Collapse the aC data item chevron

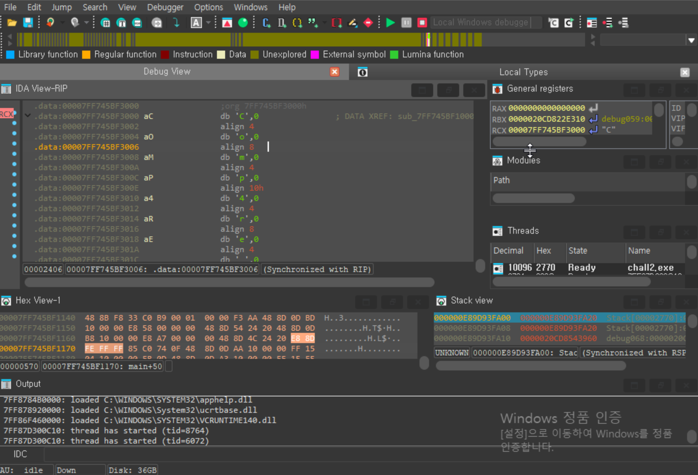click(27, 116)
